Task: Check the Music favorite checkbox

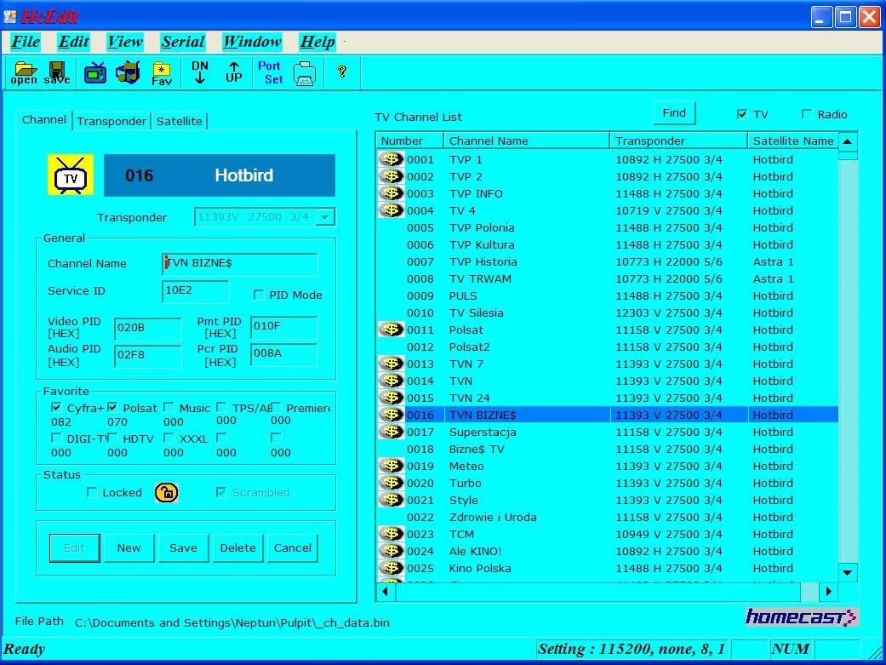Action: pyautogui.click(x=169, y=407)
